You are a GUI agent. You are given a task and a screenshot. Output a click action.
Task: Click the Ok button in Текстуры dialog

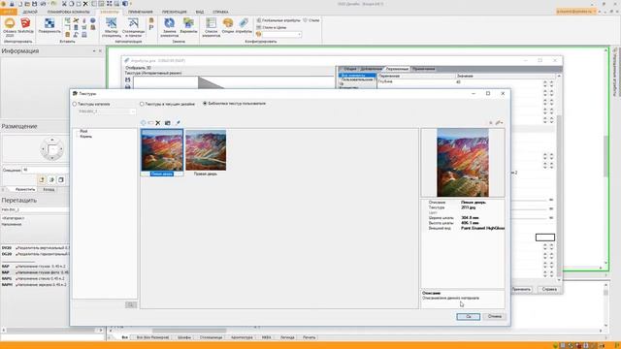(468, 317)
